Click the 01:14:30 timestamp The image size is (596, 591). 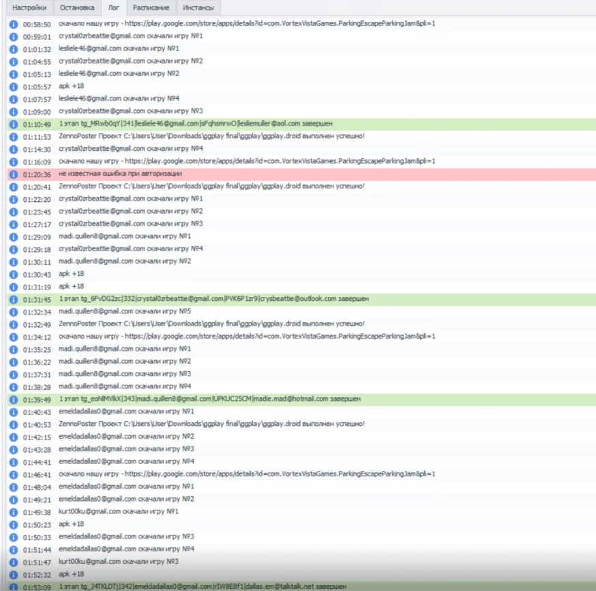37,149
